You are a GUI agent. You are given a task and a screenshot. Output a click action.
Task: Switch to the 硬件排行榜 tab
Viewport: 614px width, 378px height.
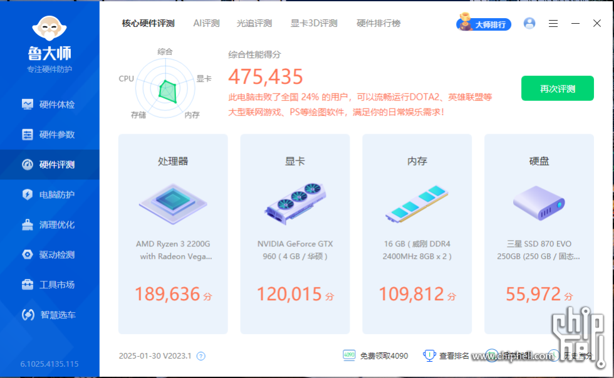(x=378, y=23)
